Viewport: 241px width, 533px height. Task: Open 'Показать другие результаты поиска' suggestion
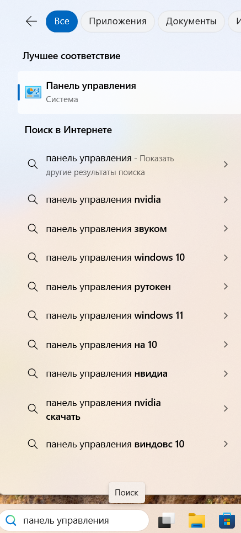pos(130,165)
